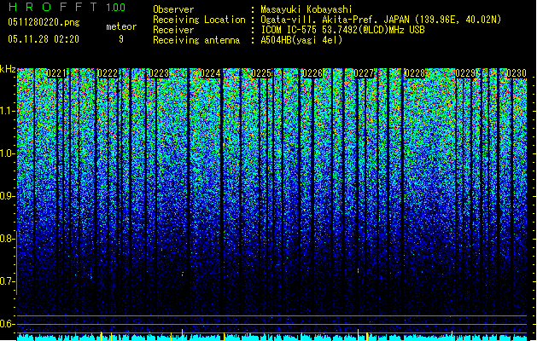Click the 0229 time marker
This screenshot has width=537, height=341.
(466, 73)
